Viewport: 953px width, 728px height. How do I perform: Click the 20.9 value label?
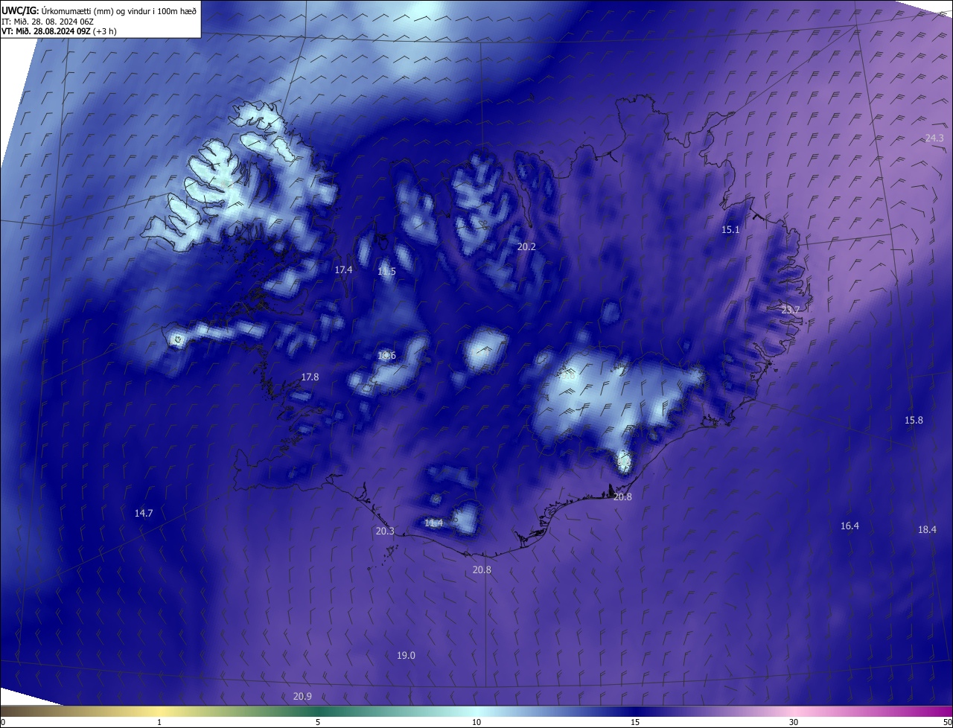point(302,696)
